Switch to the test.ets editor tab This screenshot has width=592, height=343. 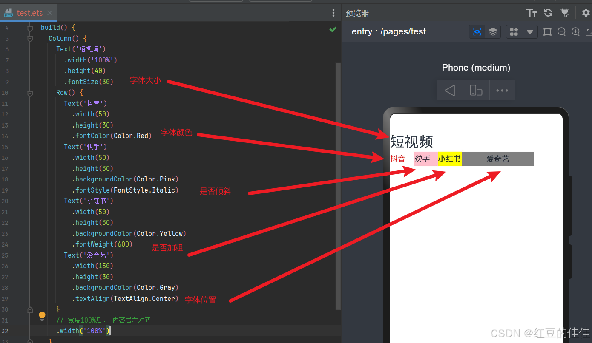[29, 13]
